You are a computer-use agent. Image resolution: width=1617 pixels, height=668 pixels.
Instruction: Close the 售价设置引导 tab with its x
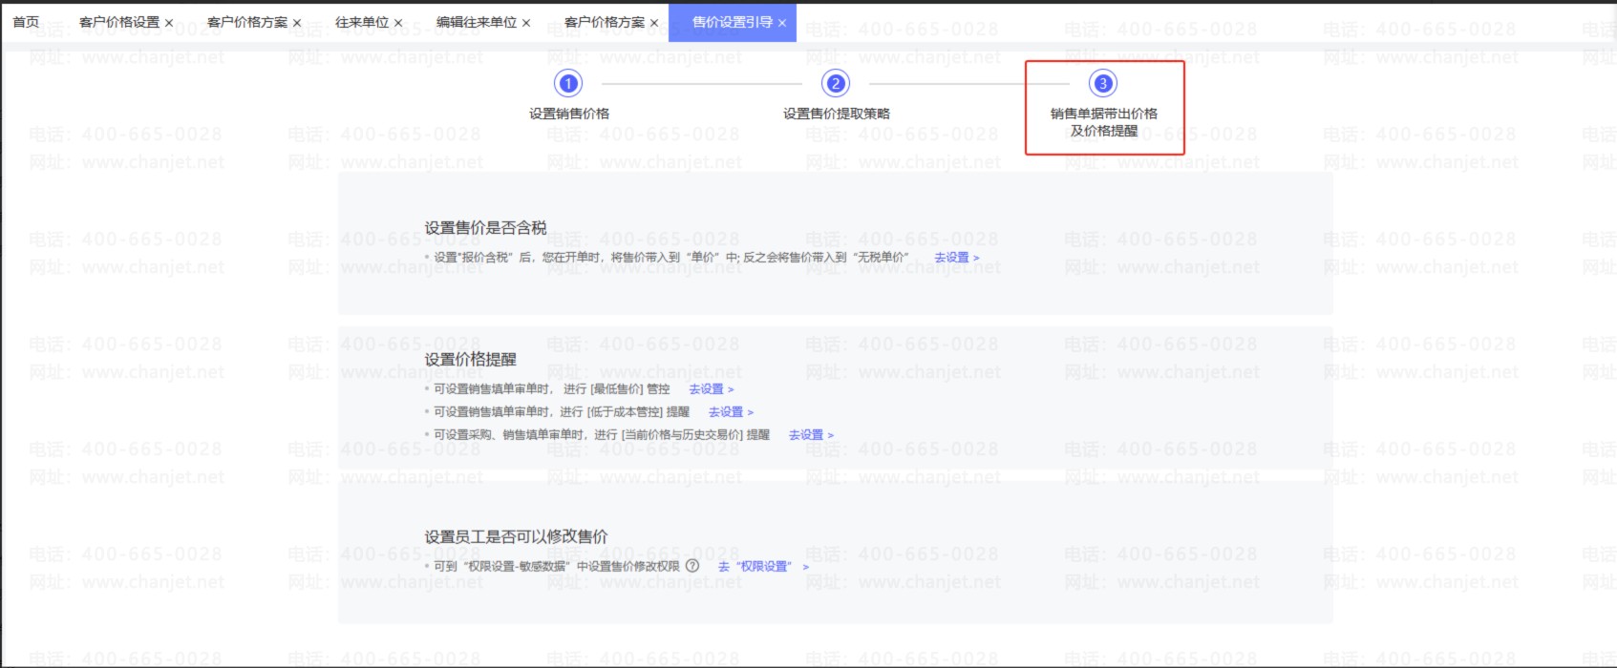click(x=782, y=23)
